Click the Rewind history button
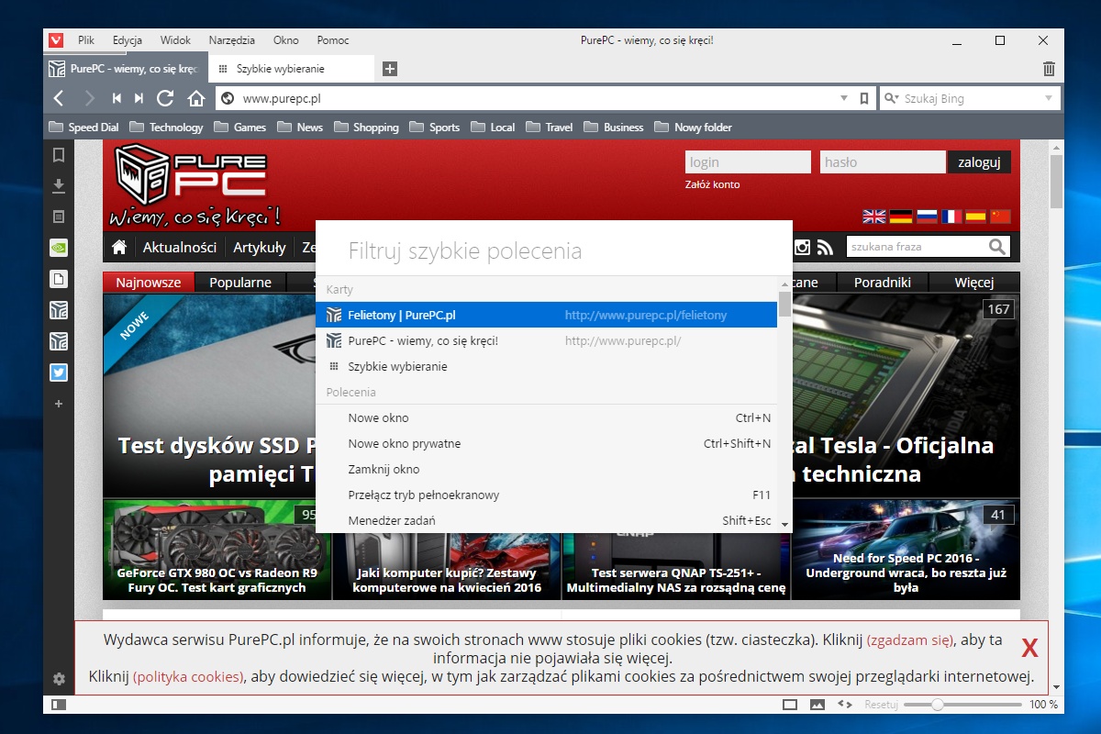The width and height of the screenshot is (1101, 734). tap(117, 98)
